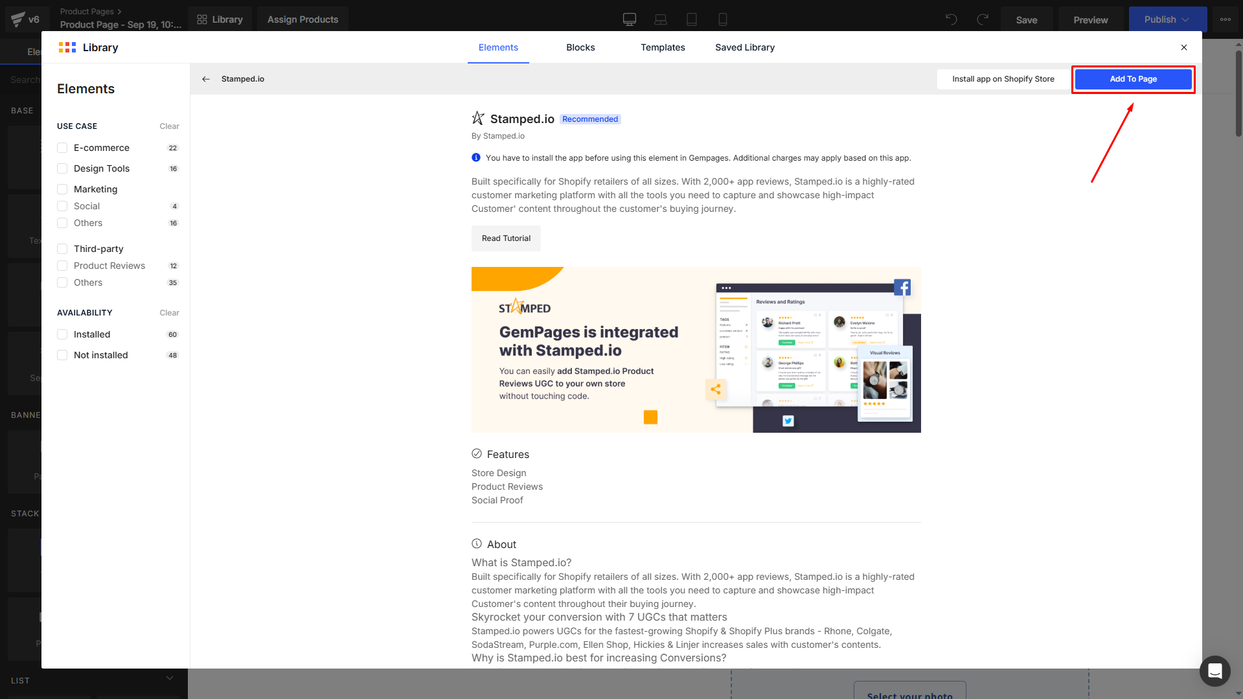Open the Read Tutorial button
This screenshot has width=1243, height=699.
click(506, 238)
